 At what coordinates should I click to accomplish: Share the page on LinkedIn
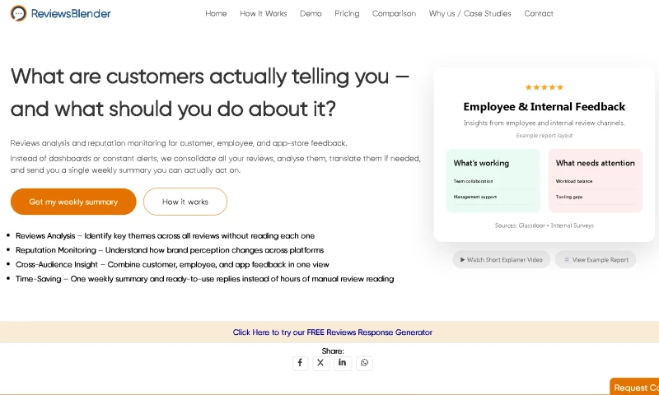coord(343,363)
